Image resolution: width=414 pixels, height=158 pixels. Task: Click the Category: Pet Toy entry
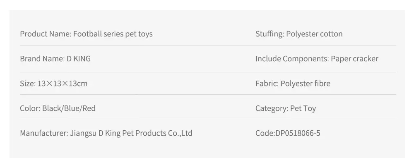[286, 108]
